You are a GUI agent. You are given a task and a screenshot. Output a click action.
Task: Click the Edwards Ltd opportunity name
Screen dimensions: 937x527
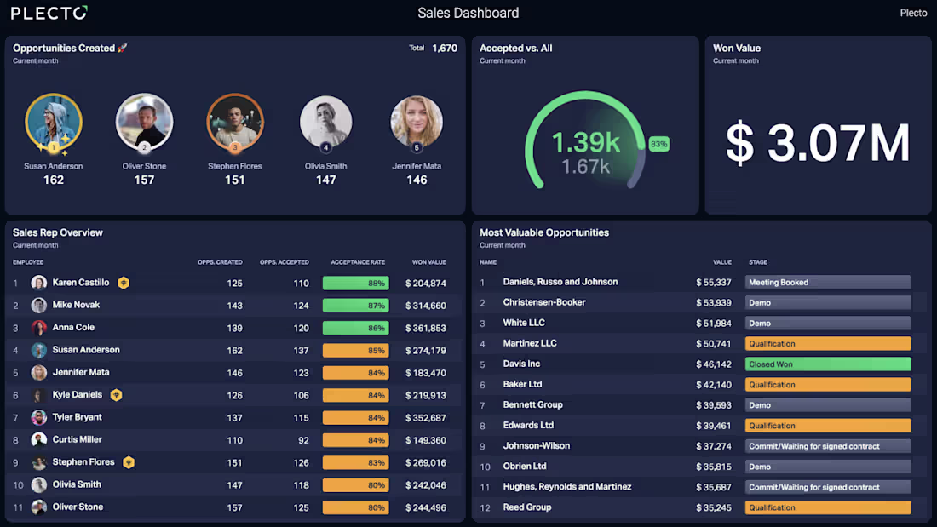click(528, 425)
